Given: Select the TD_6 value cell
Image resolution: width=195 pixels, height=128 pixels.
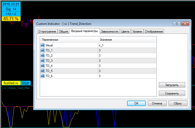Looking at the screenshot, I should click(127, 76).
